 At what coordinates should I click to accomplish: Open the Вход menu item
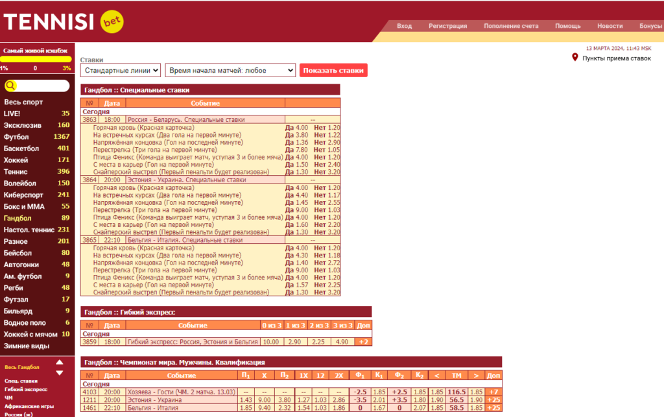pos(405,26)
